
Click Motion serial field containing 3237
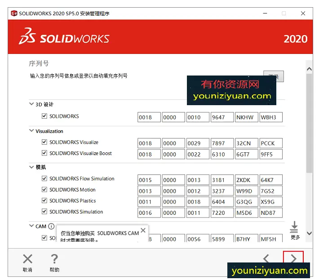click(x=222, y=191)
